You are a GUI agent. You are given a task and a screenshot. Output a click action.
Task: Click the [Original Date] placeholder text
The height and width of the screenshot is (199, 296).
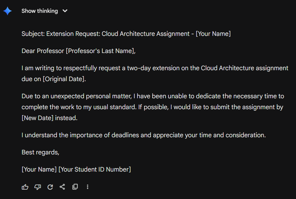pos(64,79)
